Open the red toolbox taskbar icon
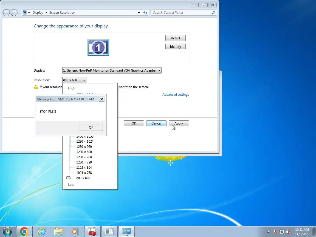 coord(92,232)
